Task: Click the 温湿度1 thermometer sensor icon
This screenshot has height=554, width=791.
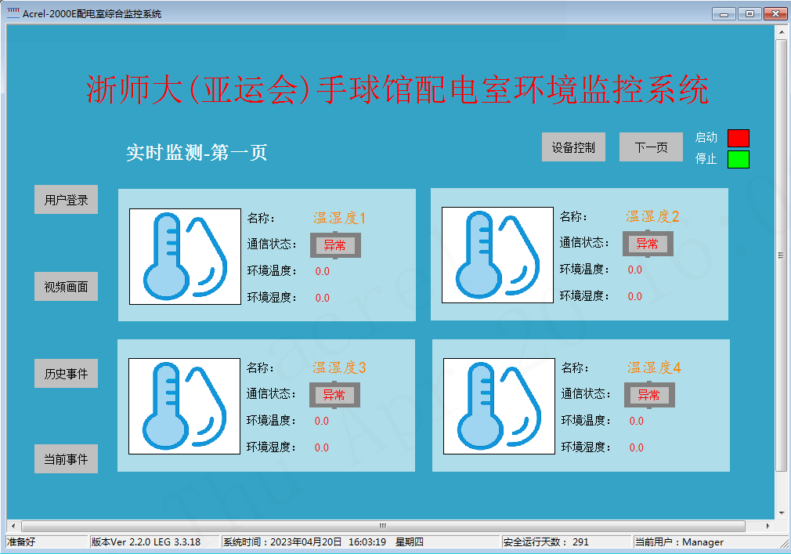Action: coord(185,256)
